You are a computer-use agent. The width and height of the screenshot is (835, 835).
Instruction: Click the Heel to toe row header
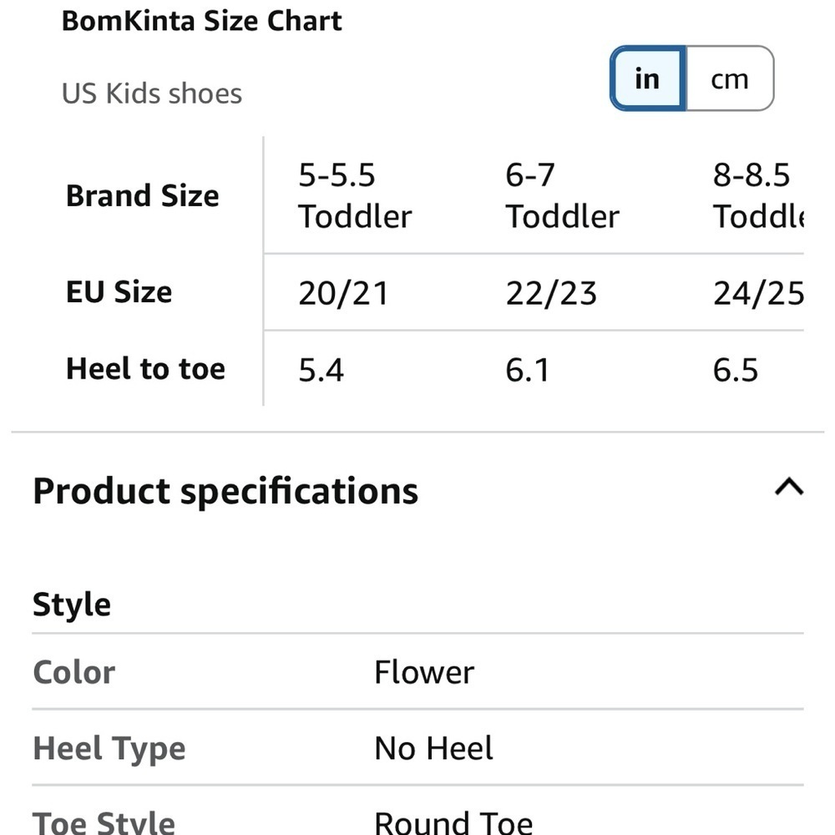pos(146,368)
